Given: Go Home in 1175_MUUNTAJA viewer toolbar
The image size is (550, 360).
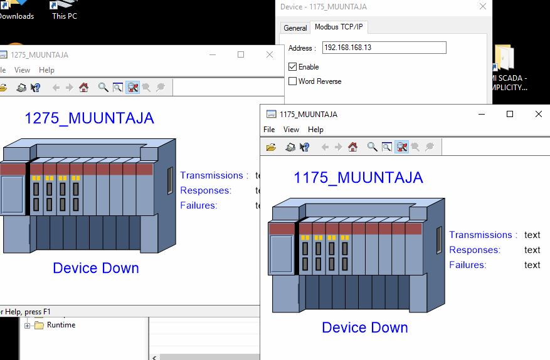Looking at the screenshot, I should (x=352, y=147).
